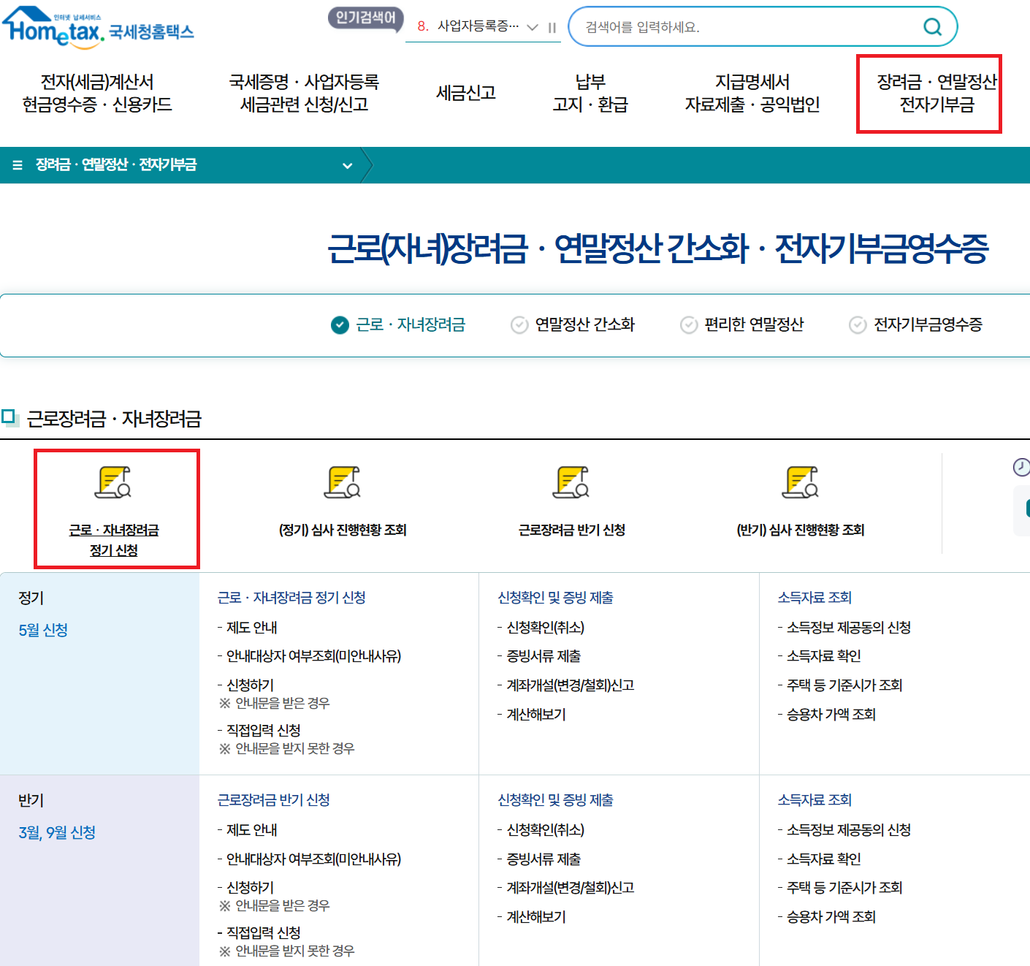The height and width of the screenshot is (966, 1030).
Task: Open 계좌개설(변경/철회)신고 in 정기 row
Action: [x=571, y=685]
